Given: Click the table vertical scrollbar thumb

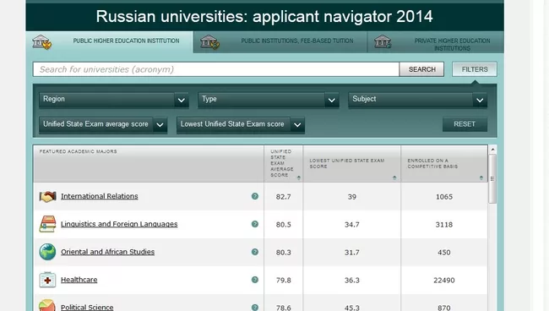Looking at the screenshot, I should 492,178.
